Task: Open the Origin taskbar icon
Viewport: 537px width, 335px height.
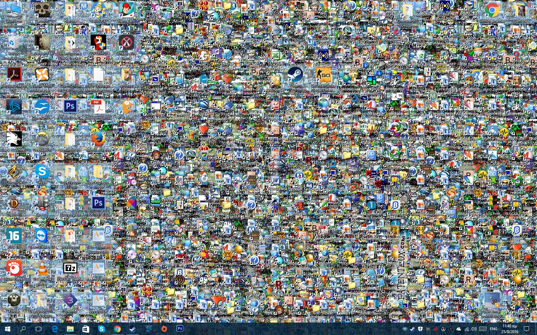Action: [164, 329]
